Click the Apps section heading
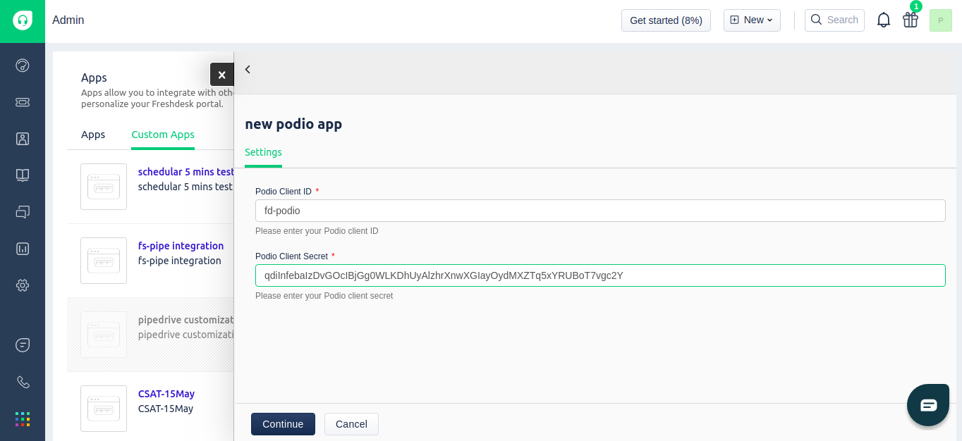Screen dimensions: 962x441 pyautogui.click(x=94, y=77)
